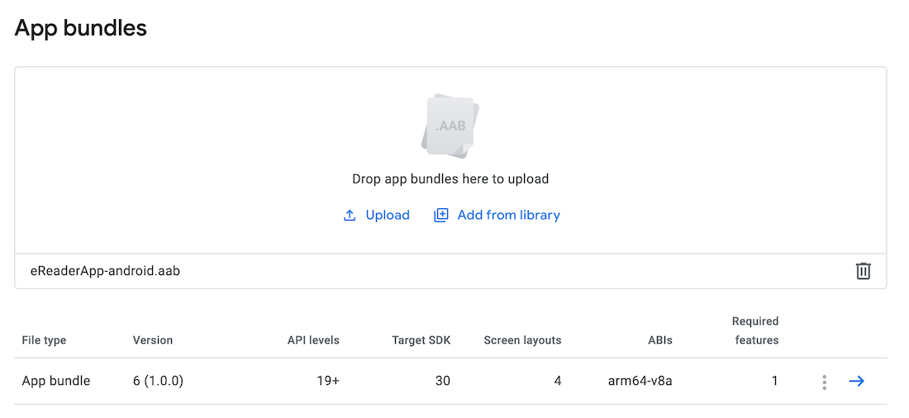Click the arm64-v8a ABI cell
The image size is (909, 418).
coord(640,381)
